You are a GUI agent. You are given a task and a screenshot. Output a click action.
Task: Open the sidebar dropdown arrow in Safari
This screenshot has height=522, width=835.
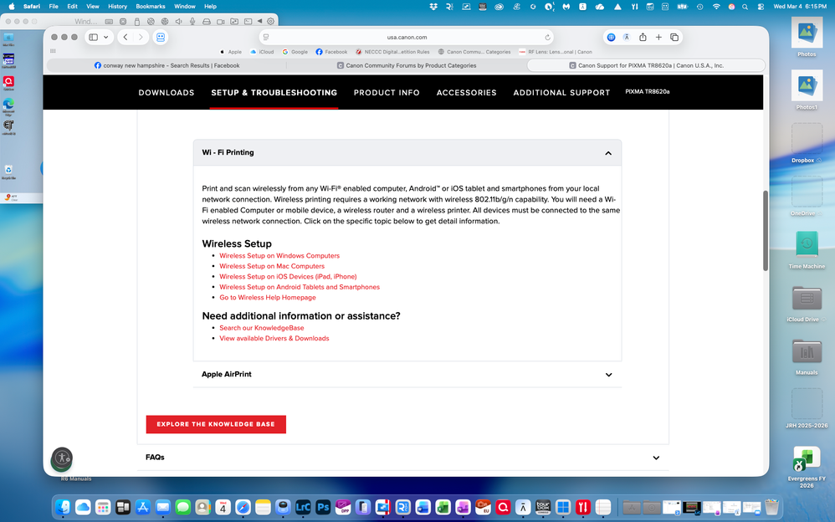(106, 38)
